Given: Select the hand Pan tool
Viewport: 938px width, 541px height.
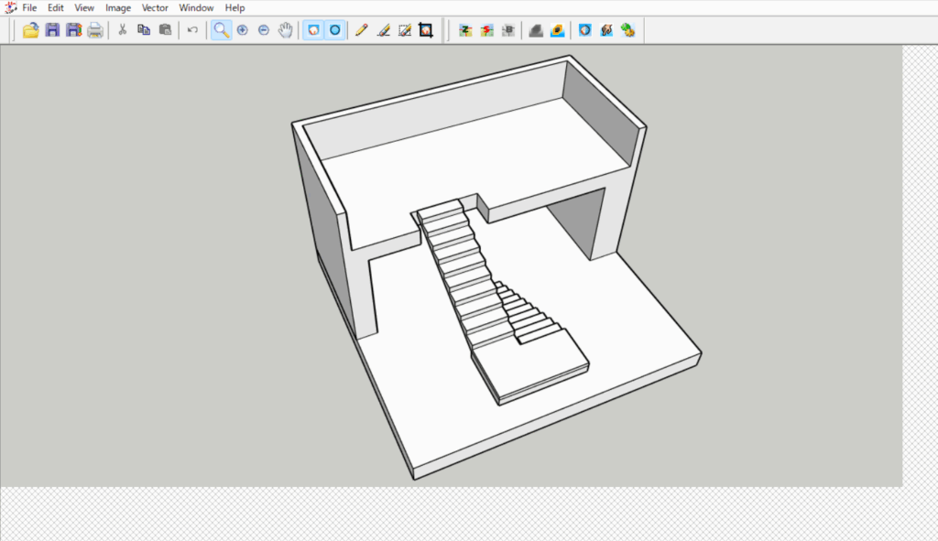Looking at the screenshot, I should [x=286, y=30].
